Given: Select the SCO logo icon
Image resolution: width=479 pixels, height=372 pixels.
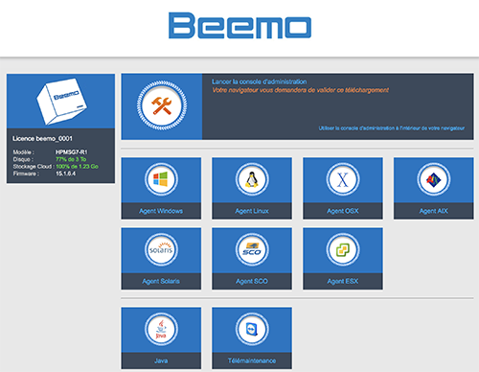Looking at the screenshot, I should point(252,249).
